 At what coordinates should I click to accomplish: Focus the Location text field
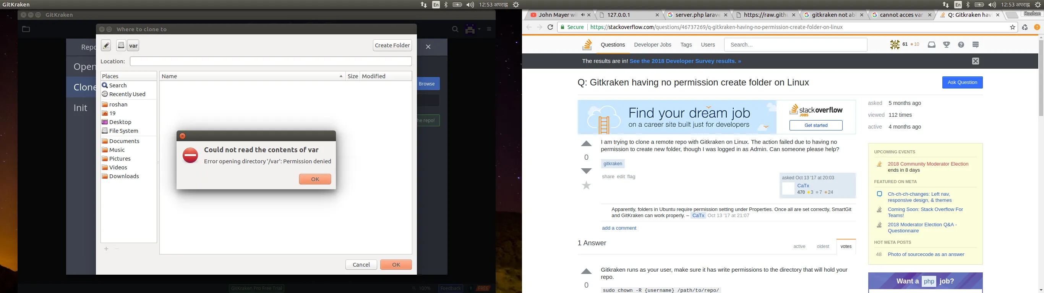pos(271,61)
